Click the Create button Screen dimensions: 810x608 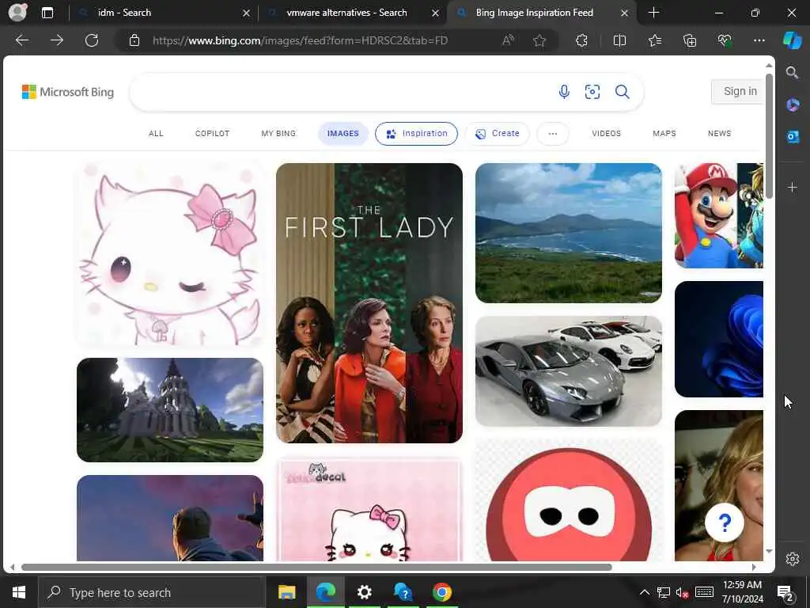pyautogui.click(x=497, y=133)
